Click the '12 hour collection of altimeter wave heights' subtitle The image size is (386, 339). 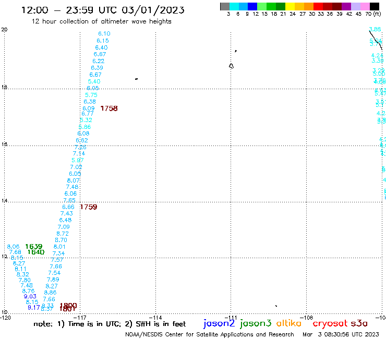coord(101,21)
